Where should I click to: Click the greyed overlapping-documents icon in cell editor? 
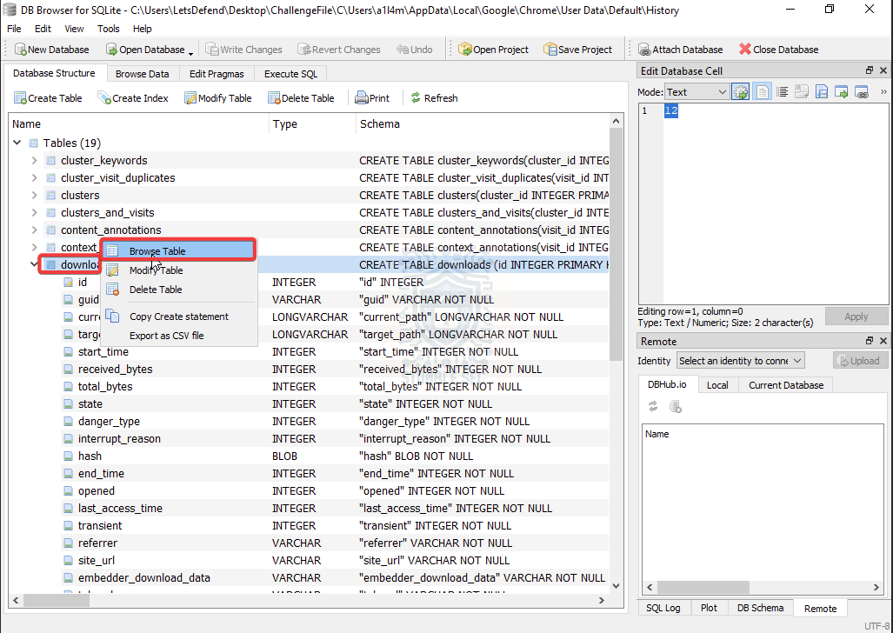click(x=802, y=91)
